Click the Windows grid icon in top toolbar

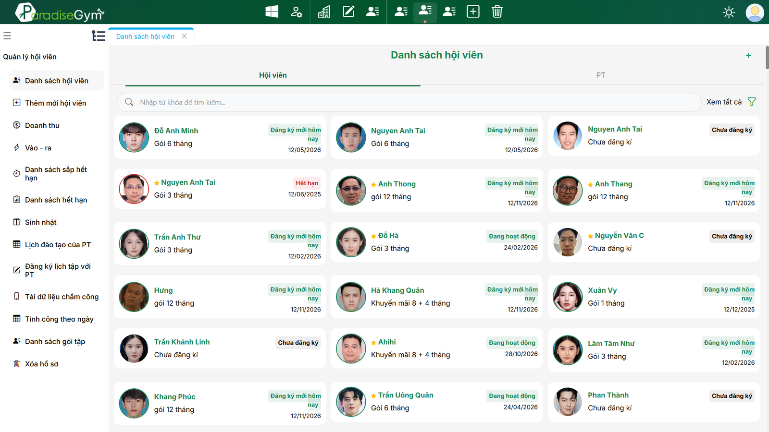tap(272, 12)
